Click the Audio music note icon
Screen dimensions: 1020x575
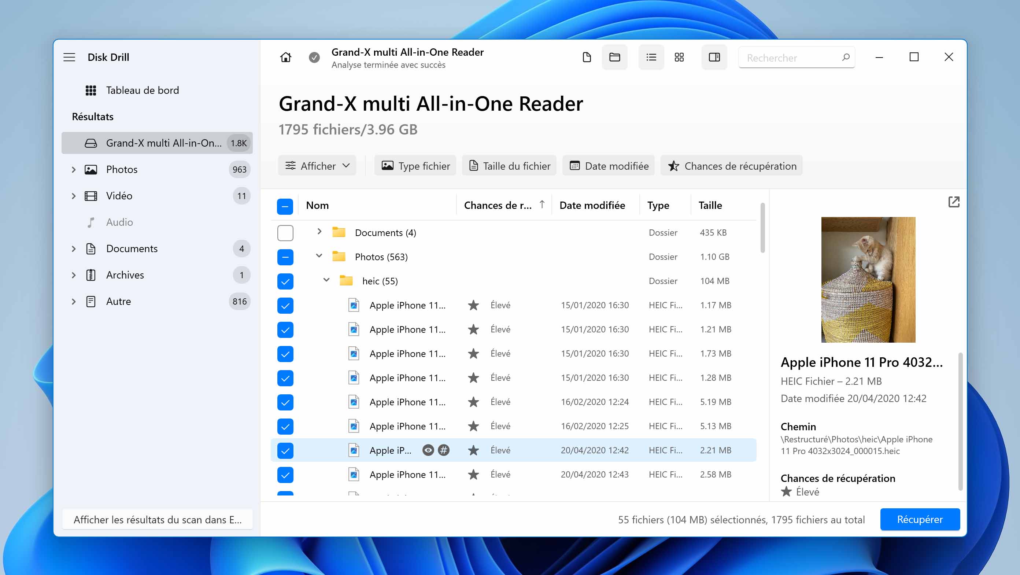tap(90, 222)
